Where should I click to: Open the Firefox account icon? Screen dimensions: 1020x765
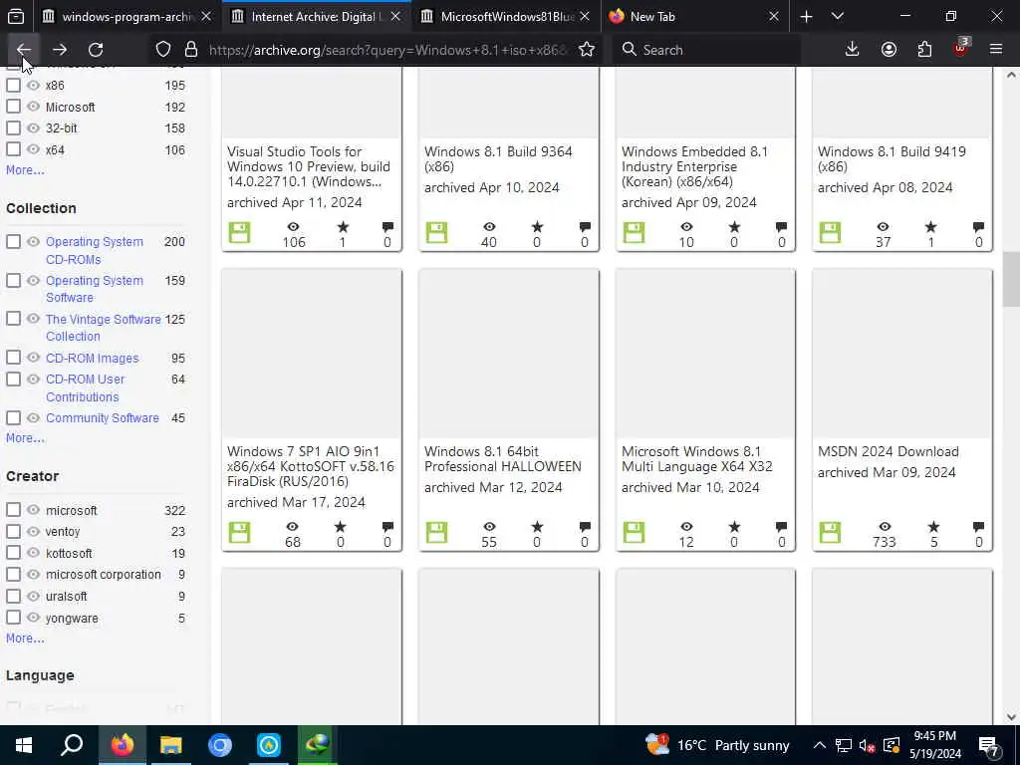pos(889,50)
